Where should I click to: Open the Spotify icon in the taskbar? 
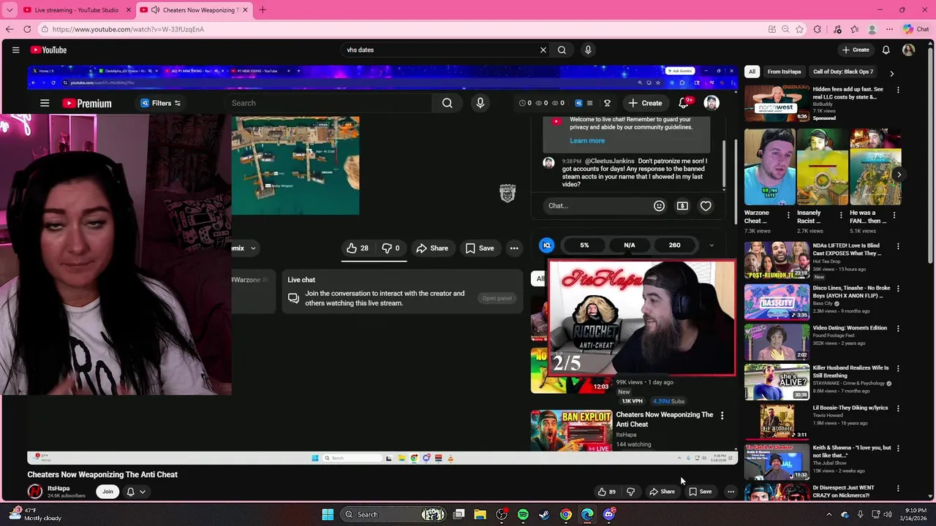[x=523, y=514]
